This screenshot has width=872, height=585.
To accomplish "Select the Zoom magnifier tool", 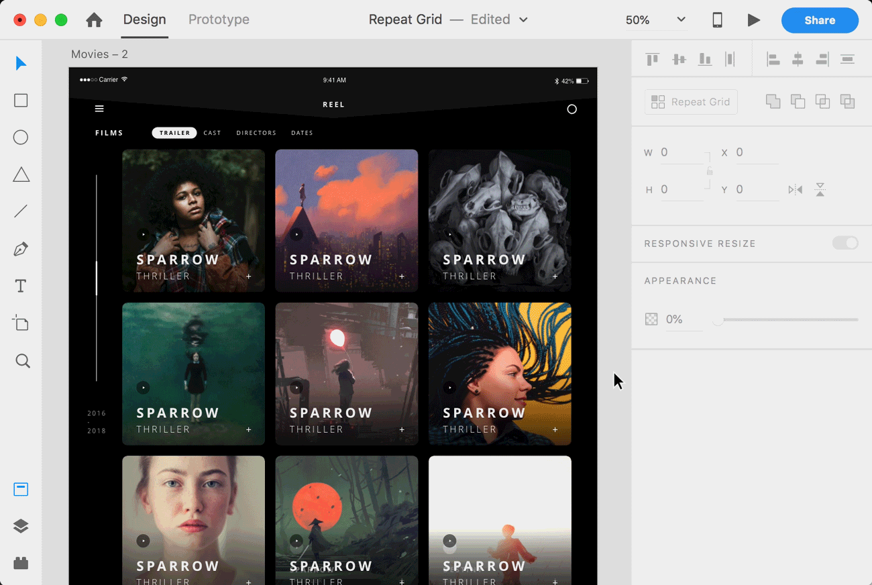I will pos(22,362).
